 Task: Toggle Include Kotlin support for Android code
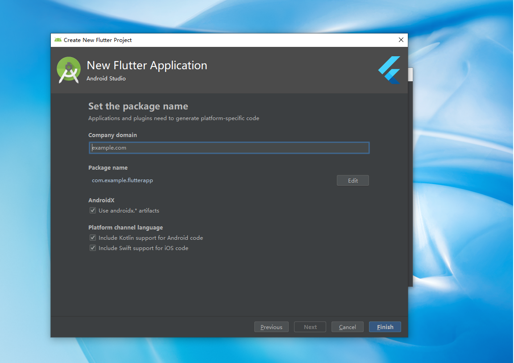[93, 238]
